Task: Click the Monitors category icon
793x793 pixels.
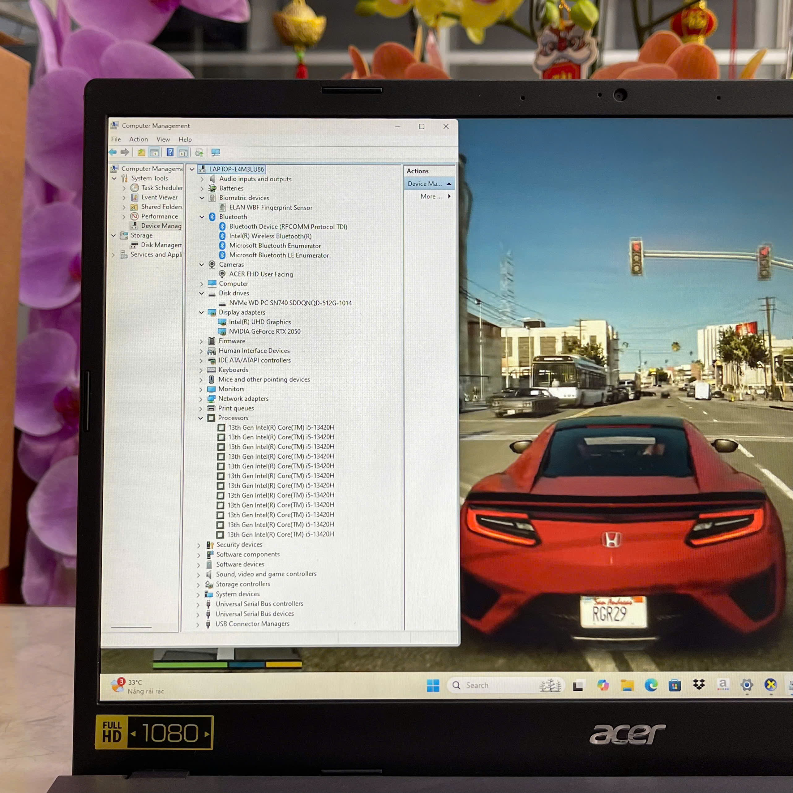Action: coord(211,389)
